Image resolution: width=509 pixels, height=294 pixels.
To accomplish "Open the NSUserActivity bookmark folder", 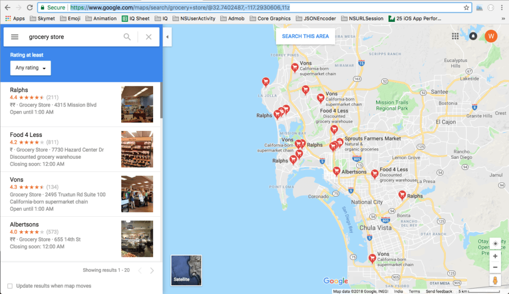I will [194, 18].
